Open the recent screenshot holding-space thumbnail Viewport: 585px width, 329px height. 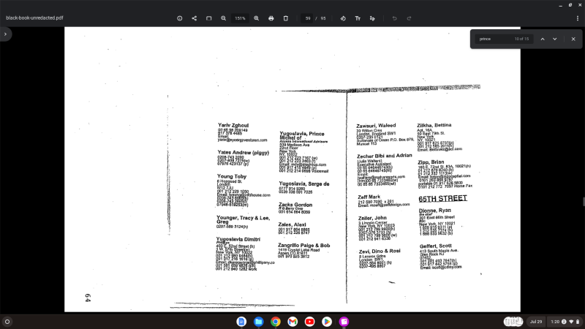pos(513,322)
